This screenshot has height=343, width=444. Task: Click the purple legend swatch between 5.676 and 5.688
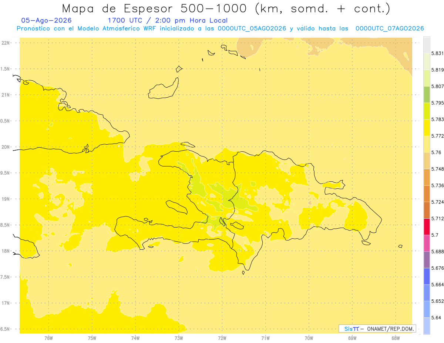point(427,260)
